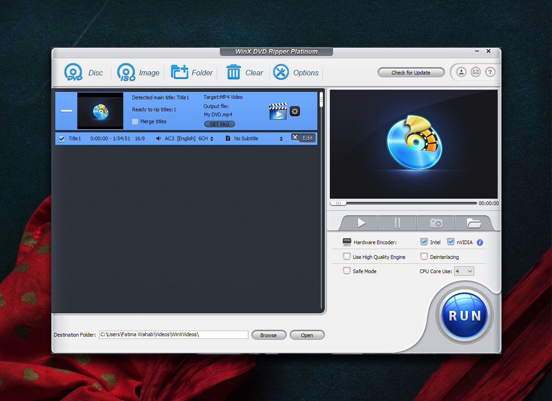Enable Safe Mode checkbox
The width and height of the screenshot is (552, 401).
(x=347, y=271)
